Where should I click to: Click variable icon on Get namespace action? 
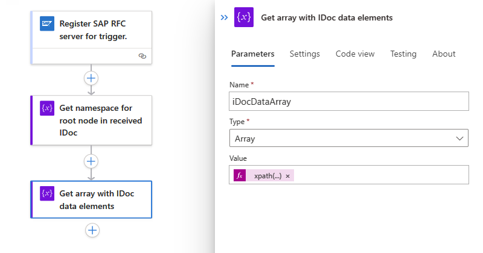47,108
